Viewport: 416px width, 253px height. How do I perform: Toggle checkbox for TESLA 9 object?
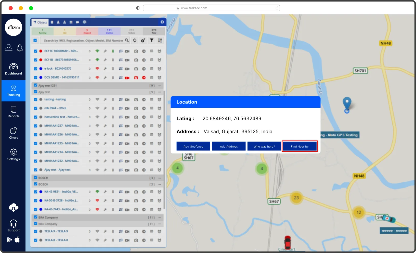point(36,231)
